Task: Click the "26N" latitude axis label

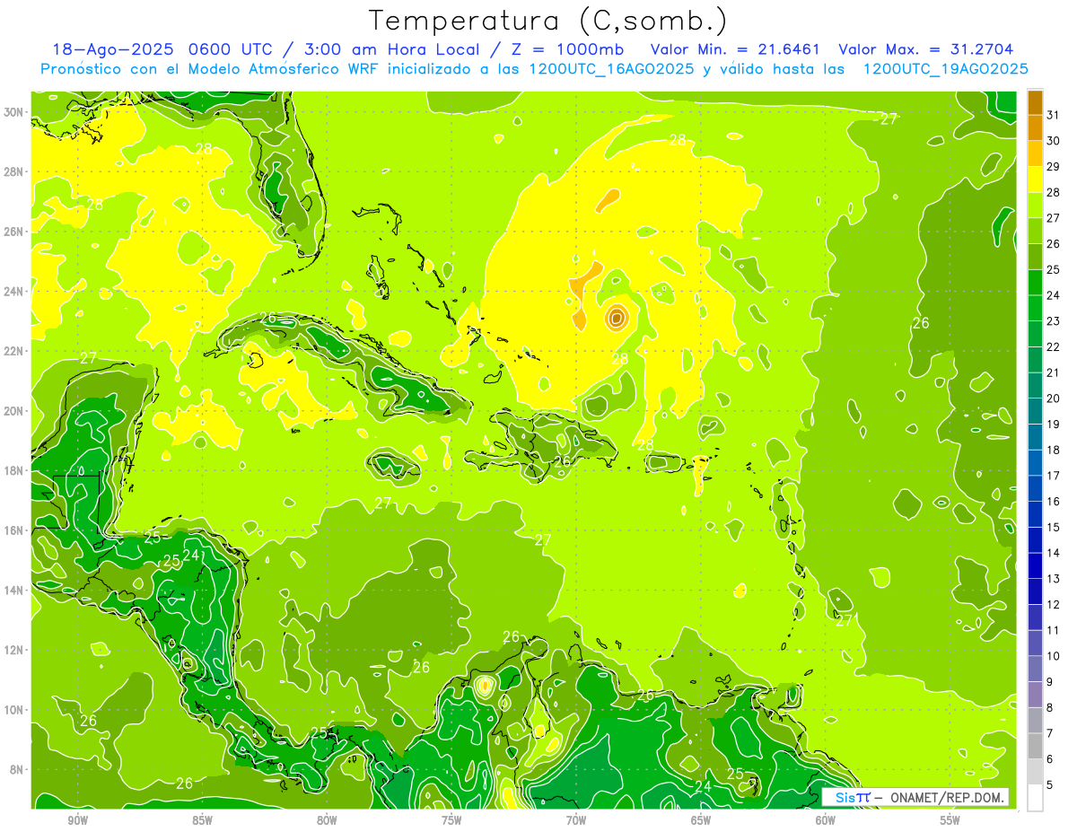Action: click(14, 232)
